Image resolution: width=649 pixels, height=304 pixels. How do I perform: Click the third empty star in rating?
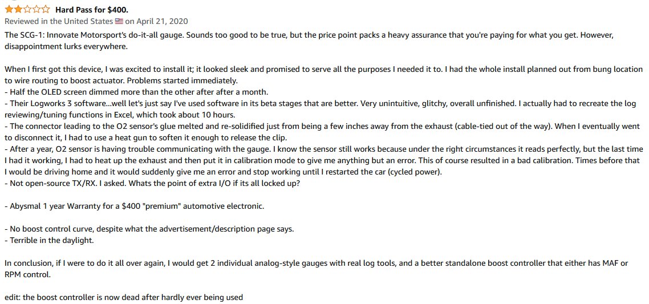point(27,9)
